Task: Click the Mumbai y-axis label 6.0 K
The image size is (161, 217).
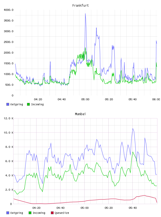Action: coord(9,161)
